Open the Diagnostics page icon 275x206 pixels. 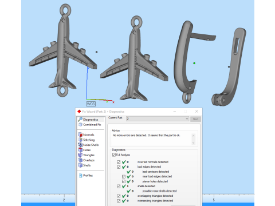tap(80, 120)
